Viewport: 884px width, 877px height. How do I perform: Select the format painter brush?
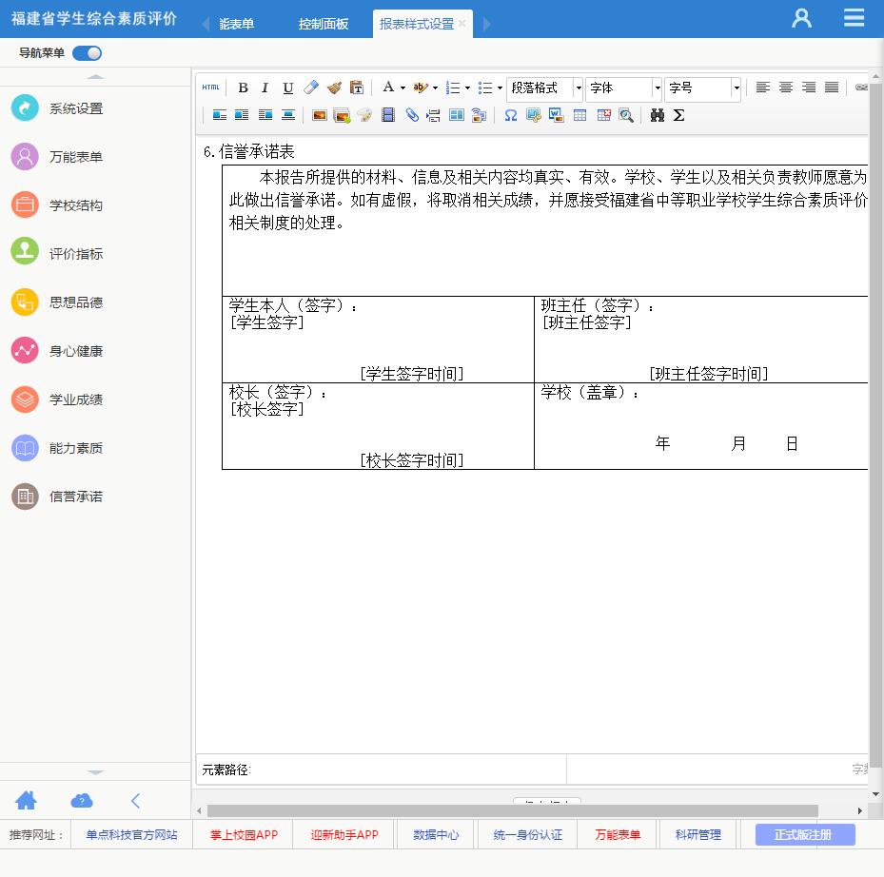334,88
